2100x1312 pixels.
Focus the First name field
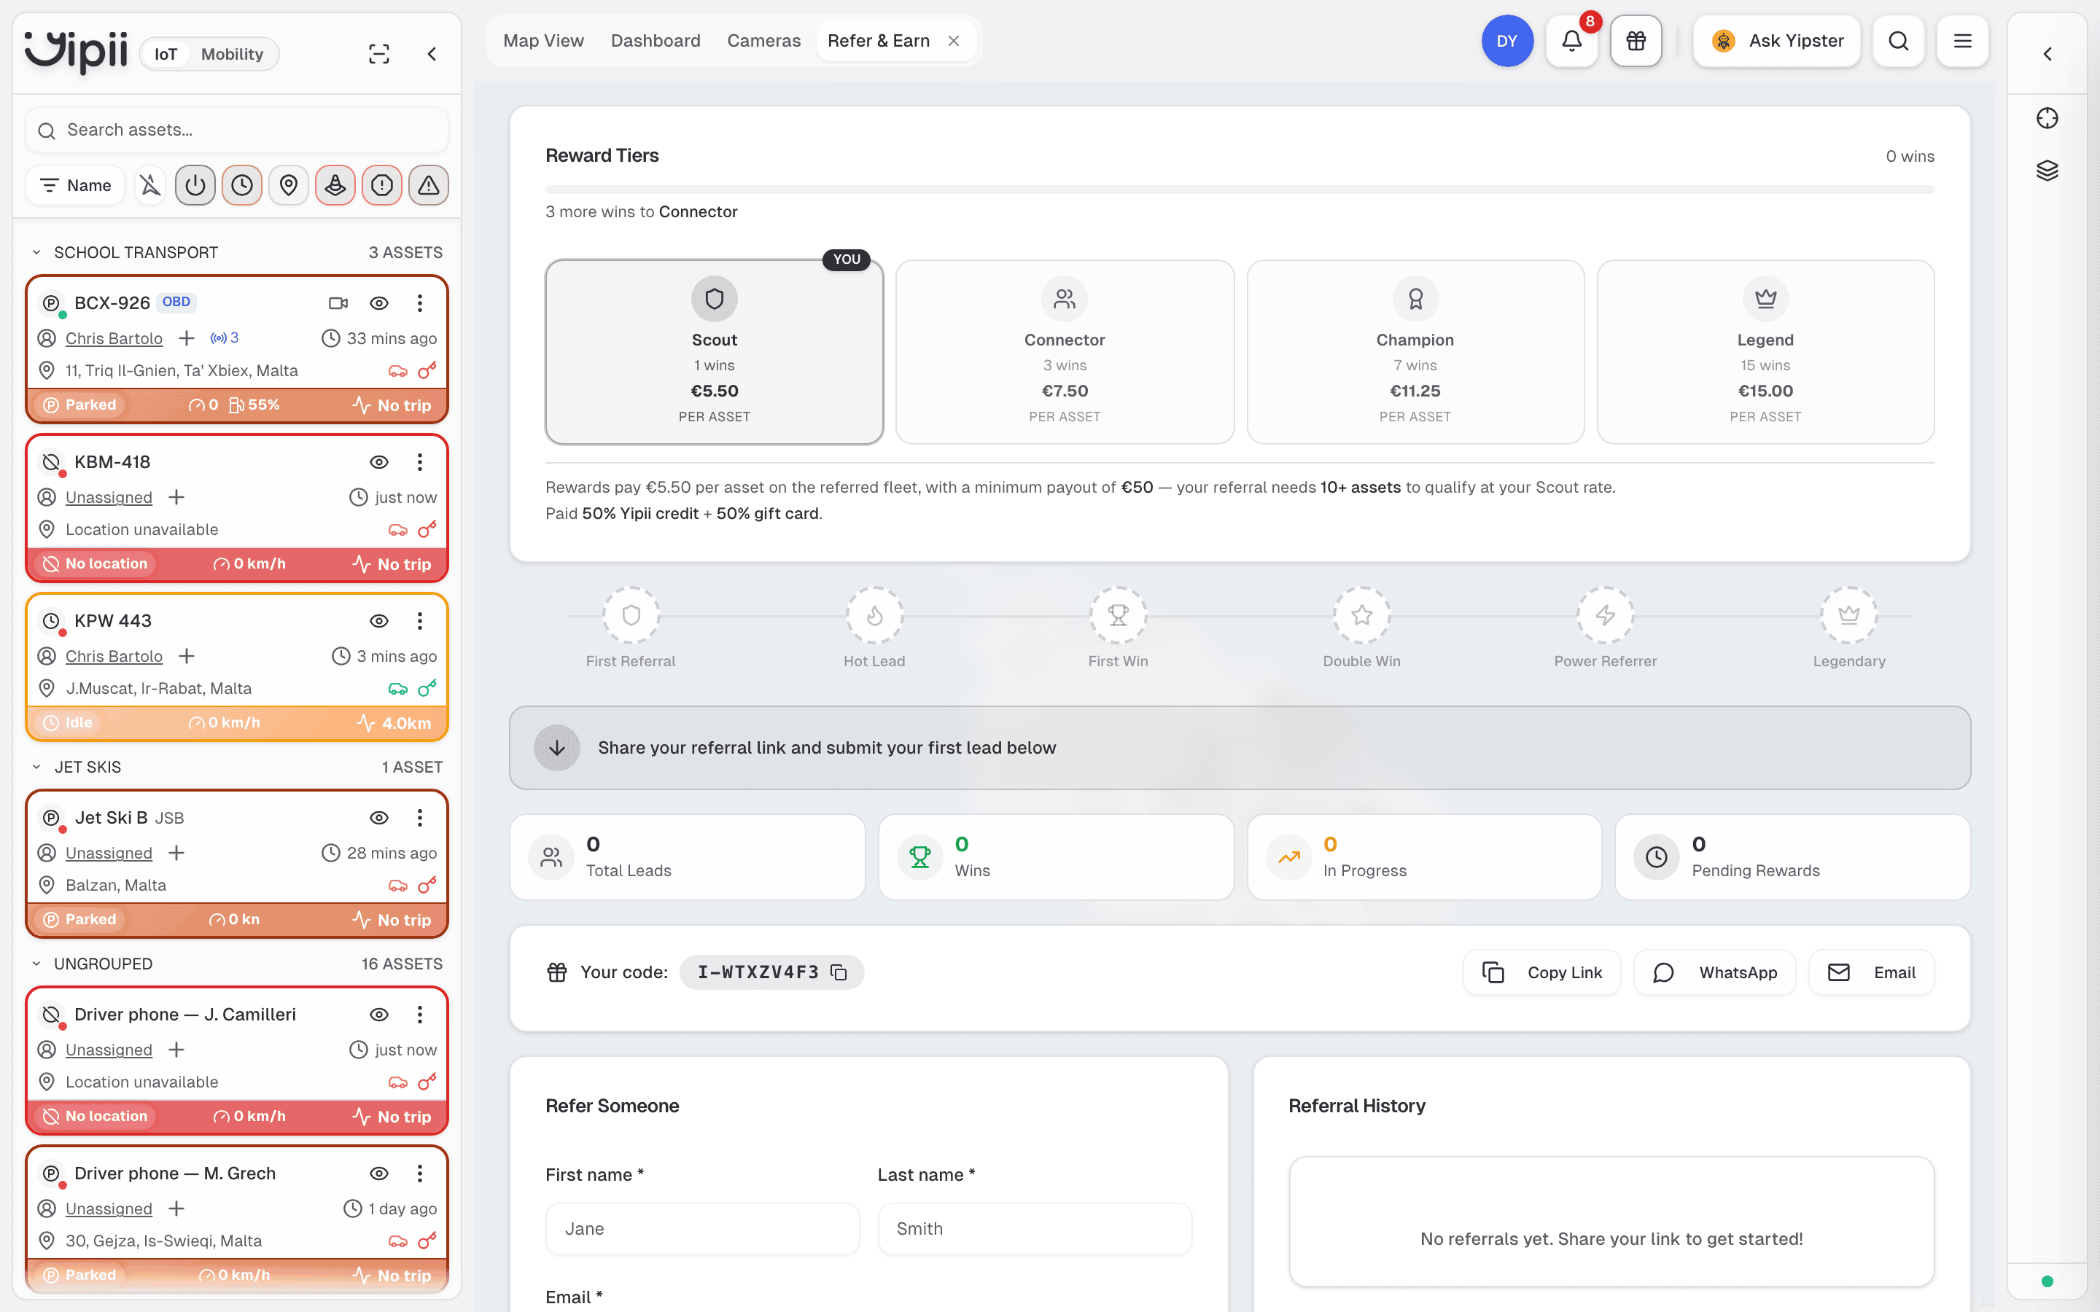coord(702,1229)
